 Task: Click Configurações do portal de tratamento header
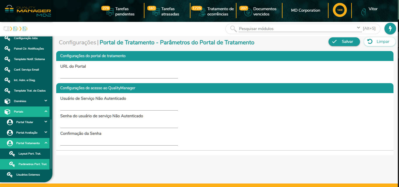225,56
